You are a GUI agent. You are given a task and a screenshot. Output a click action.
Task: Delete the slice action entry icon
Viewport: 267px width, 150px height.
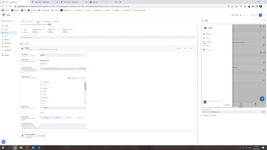point(84,107)
